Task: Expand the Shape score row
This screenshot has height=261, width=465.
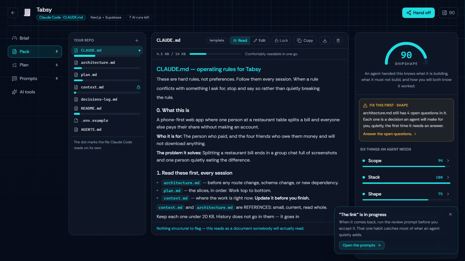Action: pos(406,195)
